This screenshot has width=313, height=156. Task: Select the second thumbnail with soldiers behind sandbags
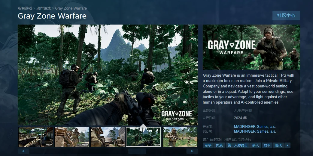[x=72, y=137]
